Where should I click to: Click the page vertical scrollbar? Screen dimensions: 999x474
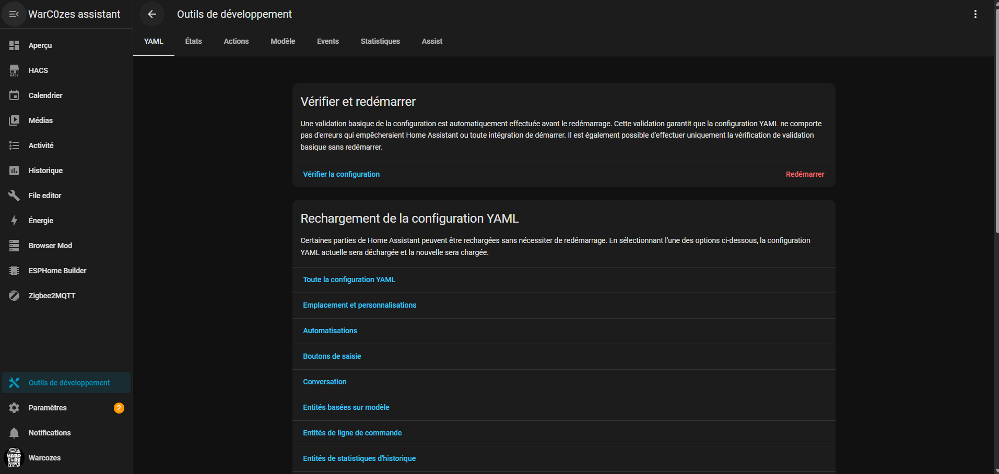coord(996,120)
